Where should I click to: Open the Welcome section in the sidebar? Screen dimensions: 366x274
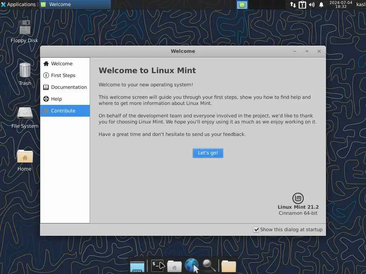click(x=65, y=64)
